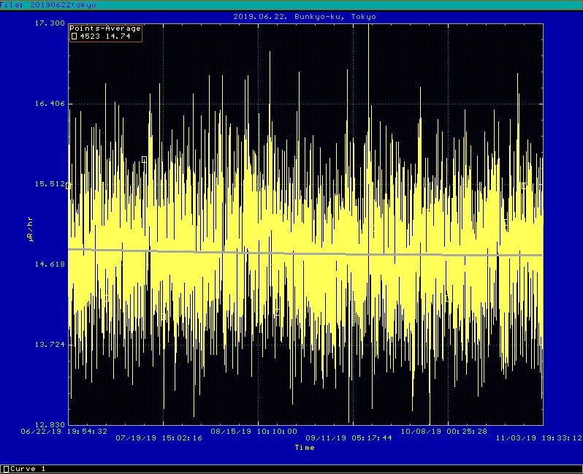
Task: Click the y-axis value 13.724
Action: tap(50, 344)
